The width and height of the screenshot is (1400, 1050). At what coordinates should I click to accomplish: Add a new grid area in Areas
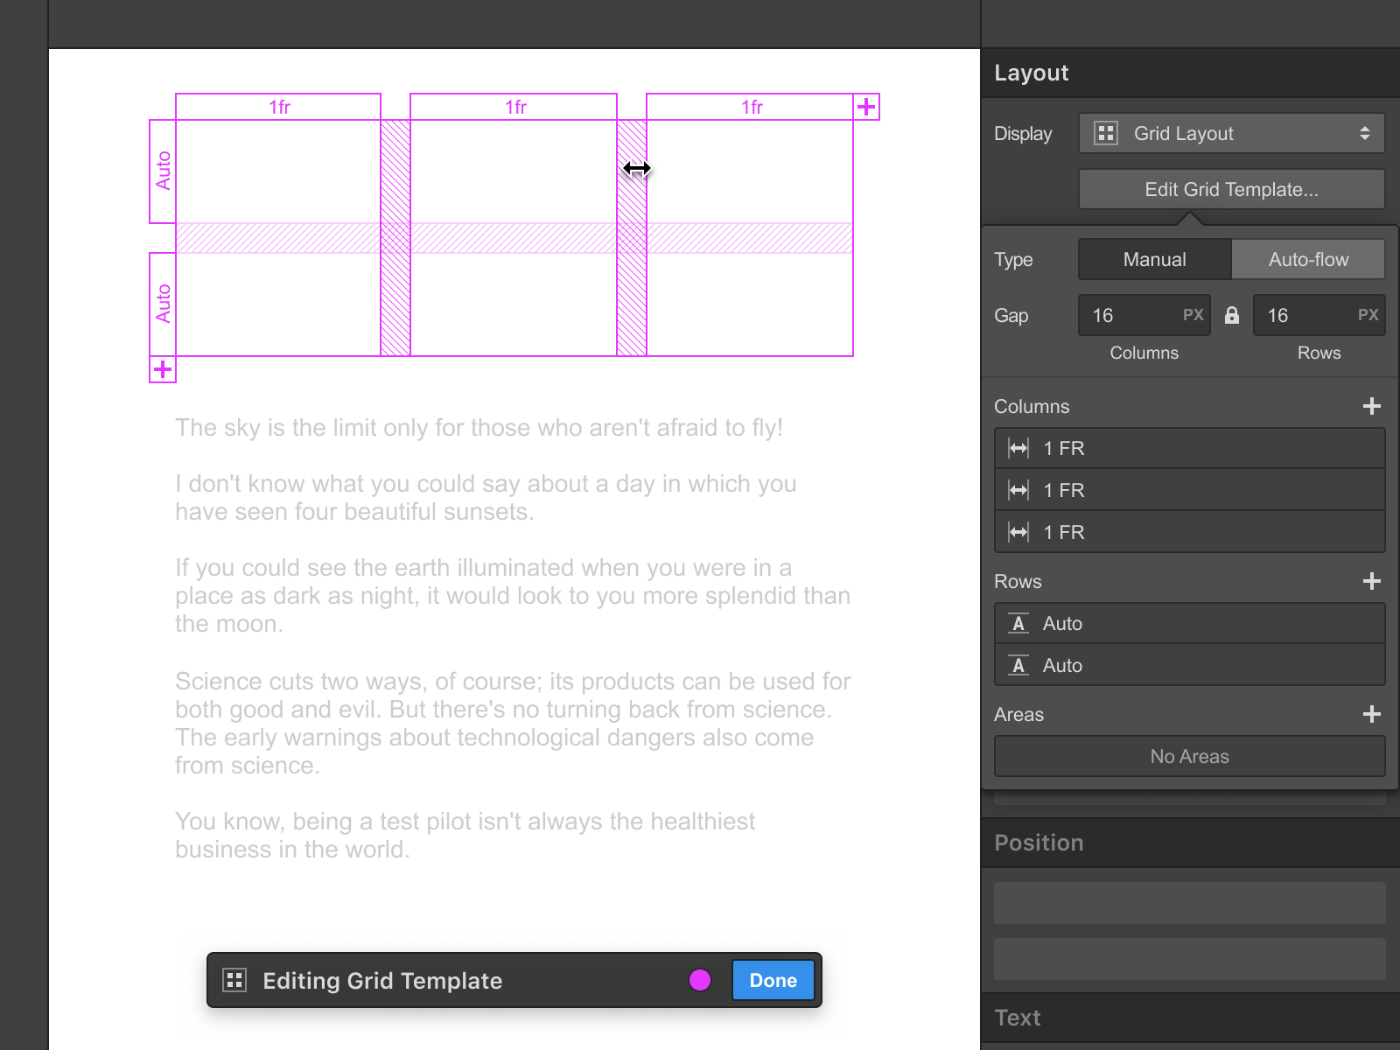tap(1371, 714)
